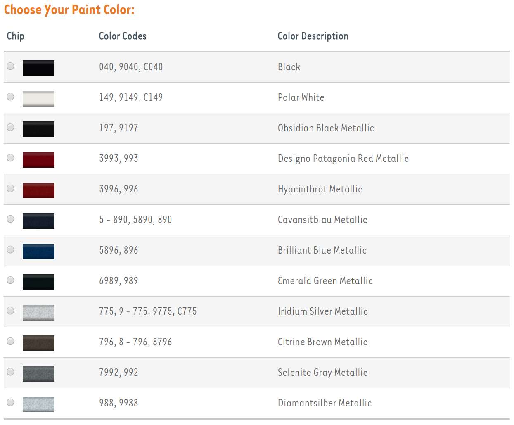Click the Selenite Gray Metallic chip swatch
This screenshot has height=425, width=514.
coord(38,374)
